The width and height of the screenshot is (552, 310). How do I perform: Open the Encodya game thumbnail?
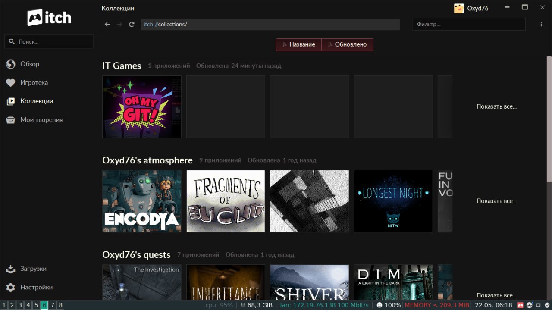tap(142, 201)
